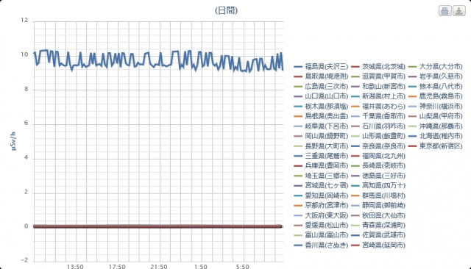Toggle 神奈川(横浜市) legend entry
The width and height of the screenshot is (471, 269).
pyautogui.click(x=435, y=106)
